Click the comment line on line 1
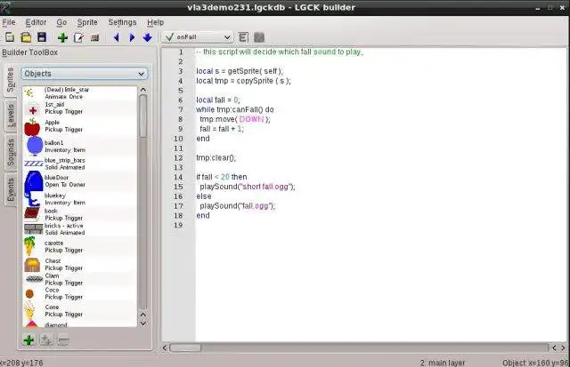 pyautogui.click(x=280, y=52)
